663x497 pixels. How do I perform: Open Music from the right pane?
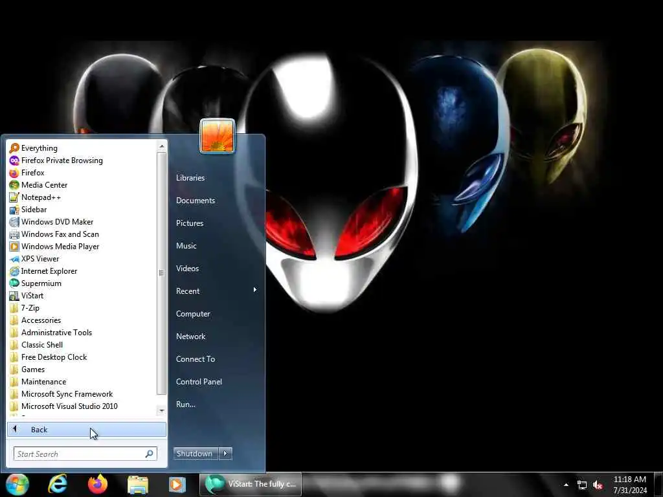click(186, 245)
